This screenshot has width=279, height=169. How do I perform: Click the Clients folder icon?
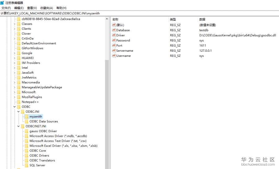pos(19,28)
